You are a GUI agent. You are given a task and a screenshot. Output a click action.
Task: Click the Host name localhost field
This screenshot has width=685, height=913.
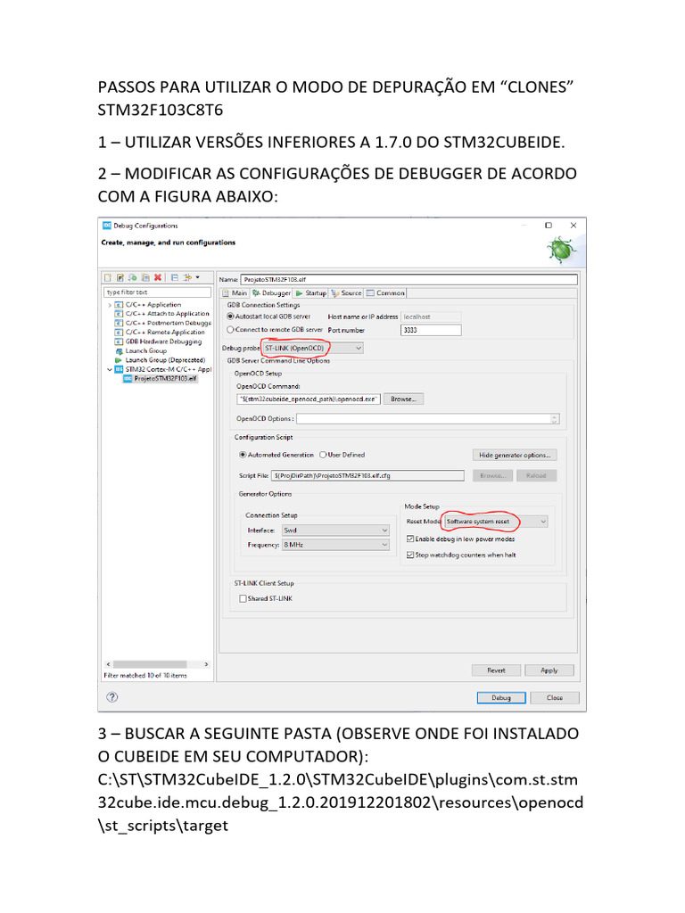(431, 317)
